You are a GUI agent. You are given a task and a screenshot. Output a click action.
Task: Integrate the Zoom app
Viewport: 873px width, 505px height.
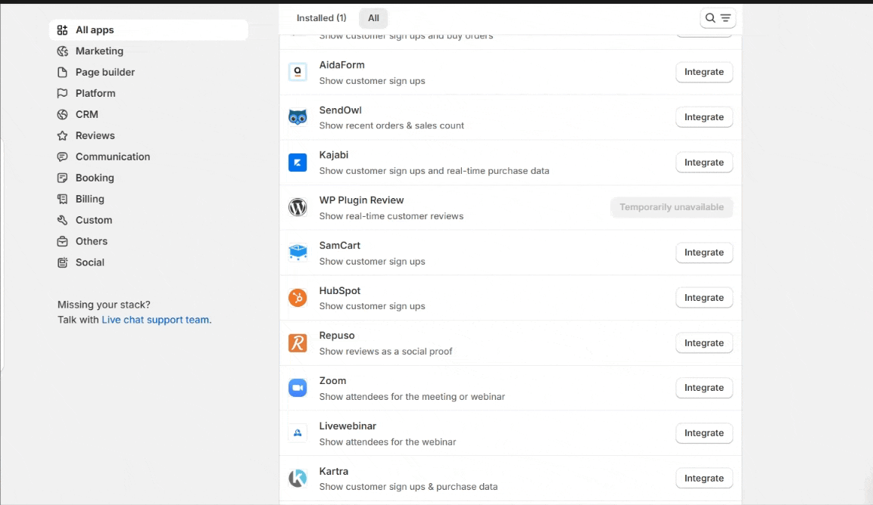(703, 388)
